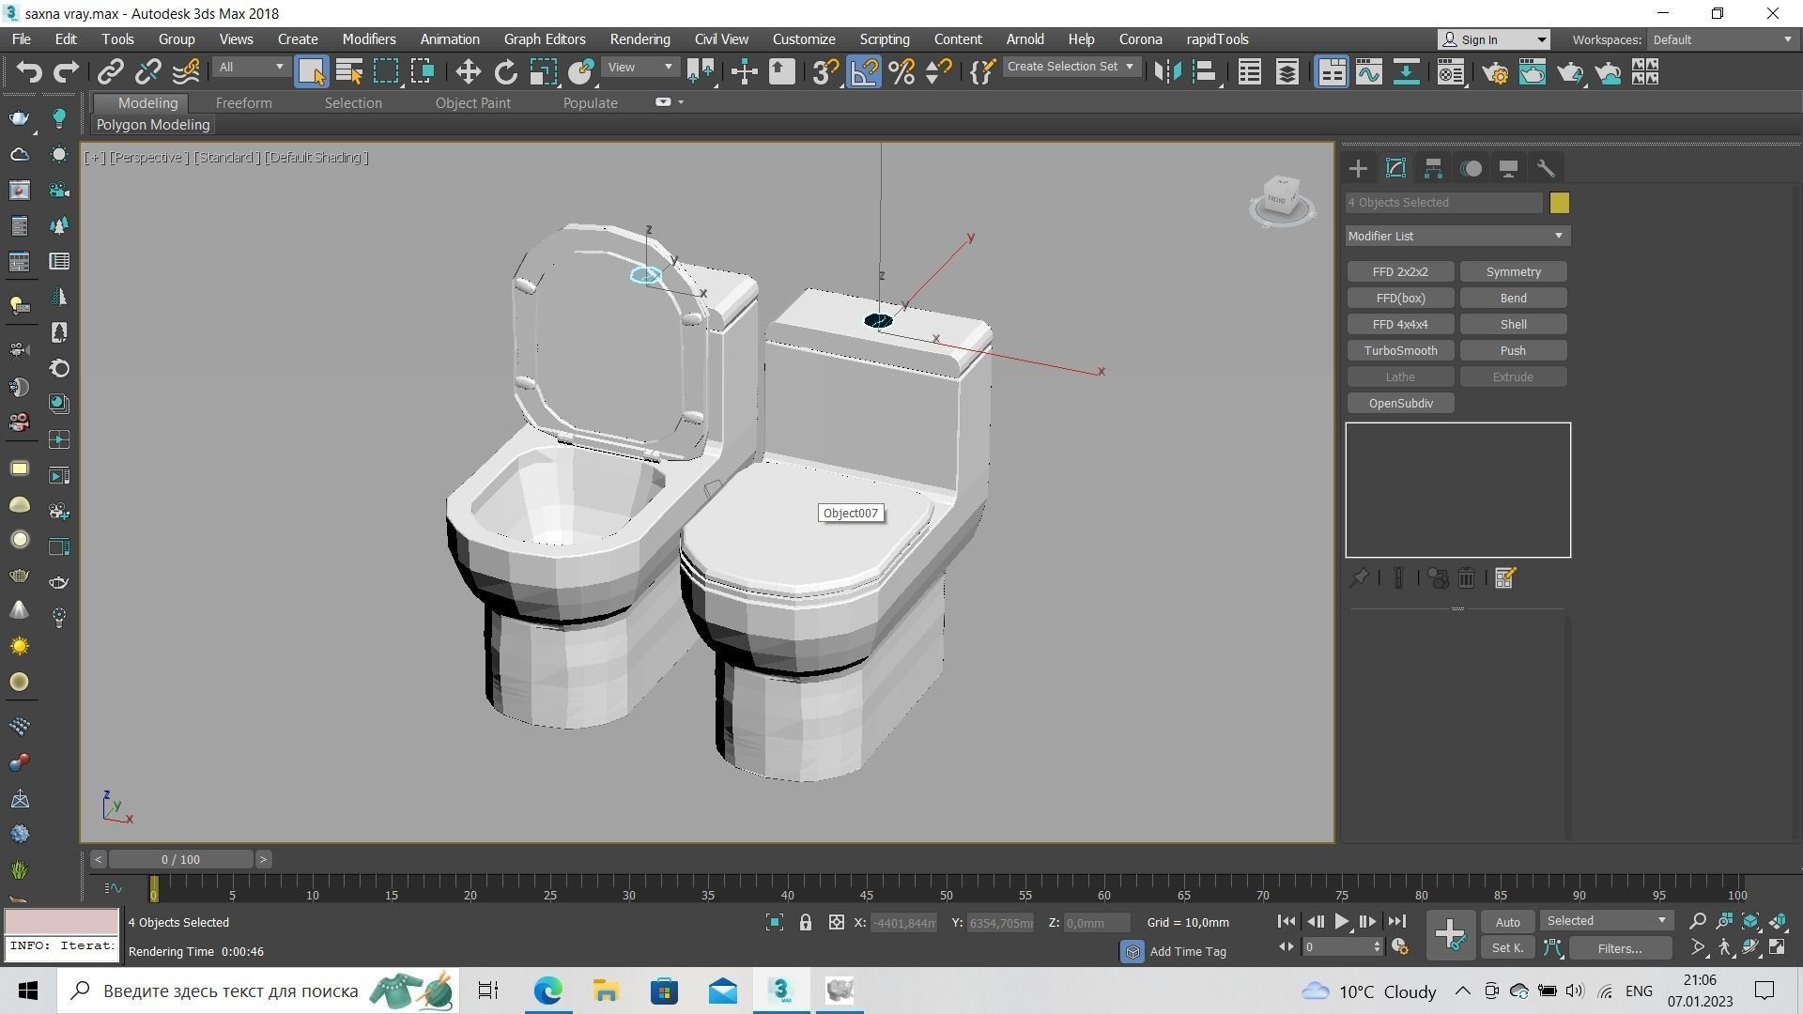Open the Modifiers menu
Screen dimensions: 1803x1014
368,39
